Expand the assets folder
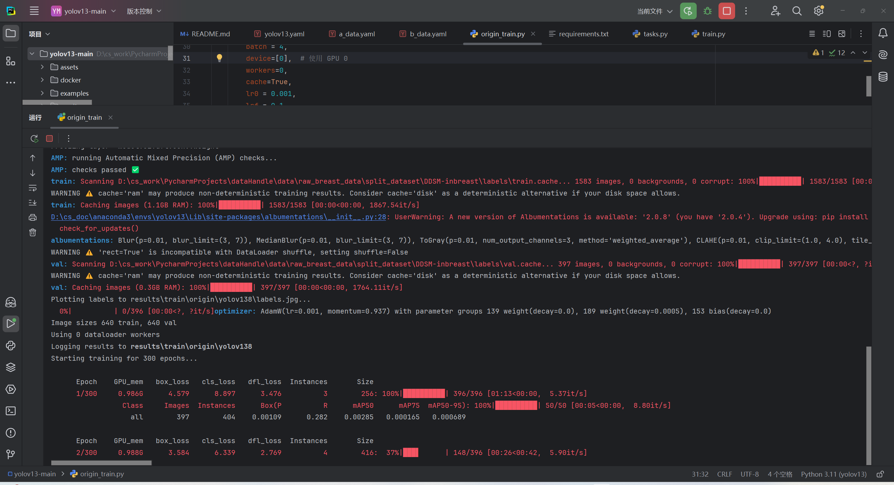Image resolution: width=894 pixels, height=485 pixels. pos(42,67)
